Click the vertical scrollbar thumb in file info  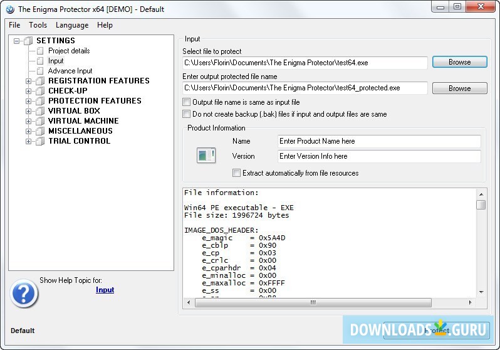click(481, 204)
